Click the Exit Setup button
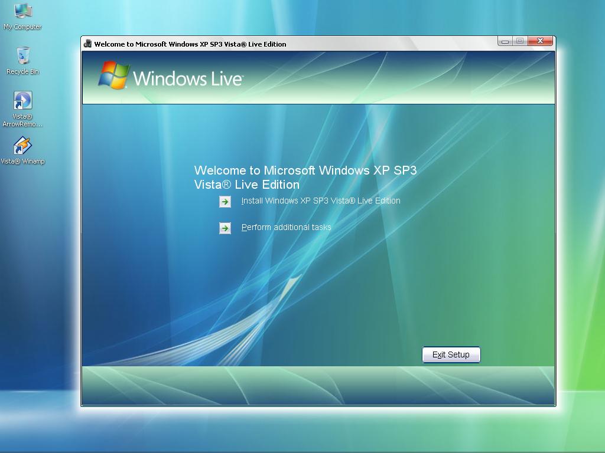The height and width of the screenshot is (453, 605). 451,354
